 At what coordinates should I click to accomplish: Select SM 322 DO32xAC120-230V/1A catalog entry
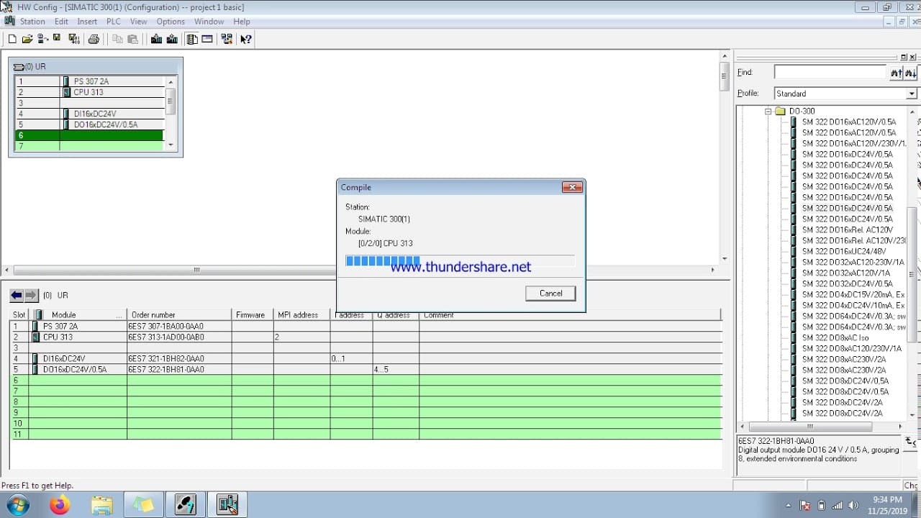tap(853, 263)
